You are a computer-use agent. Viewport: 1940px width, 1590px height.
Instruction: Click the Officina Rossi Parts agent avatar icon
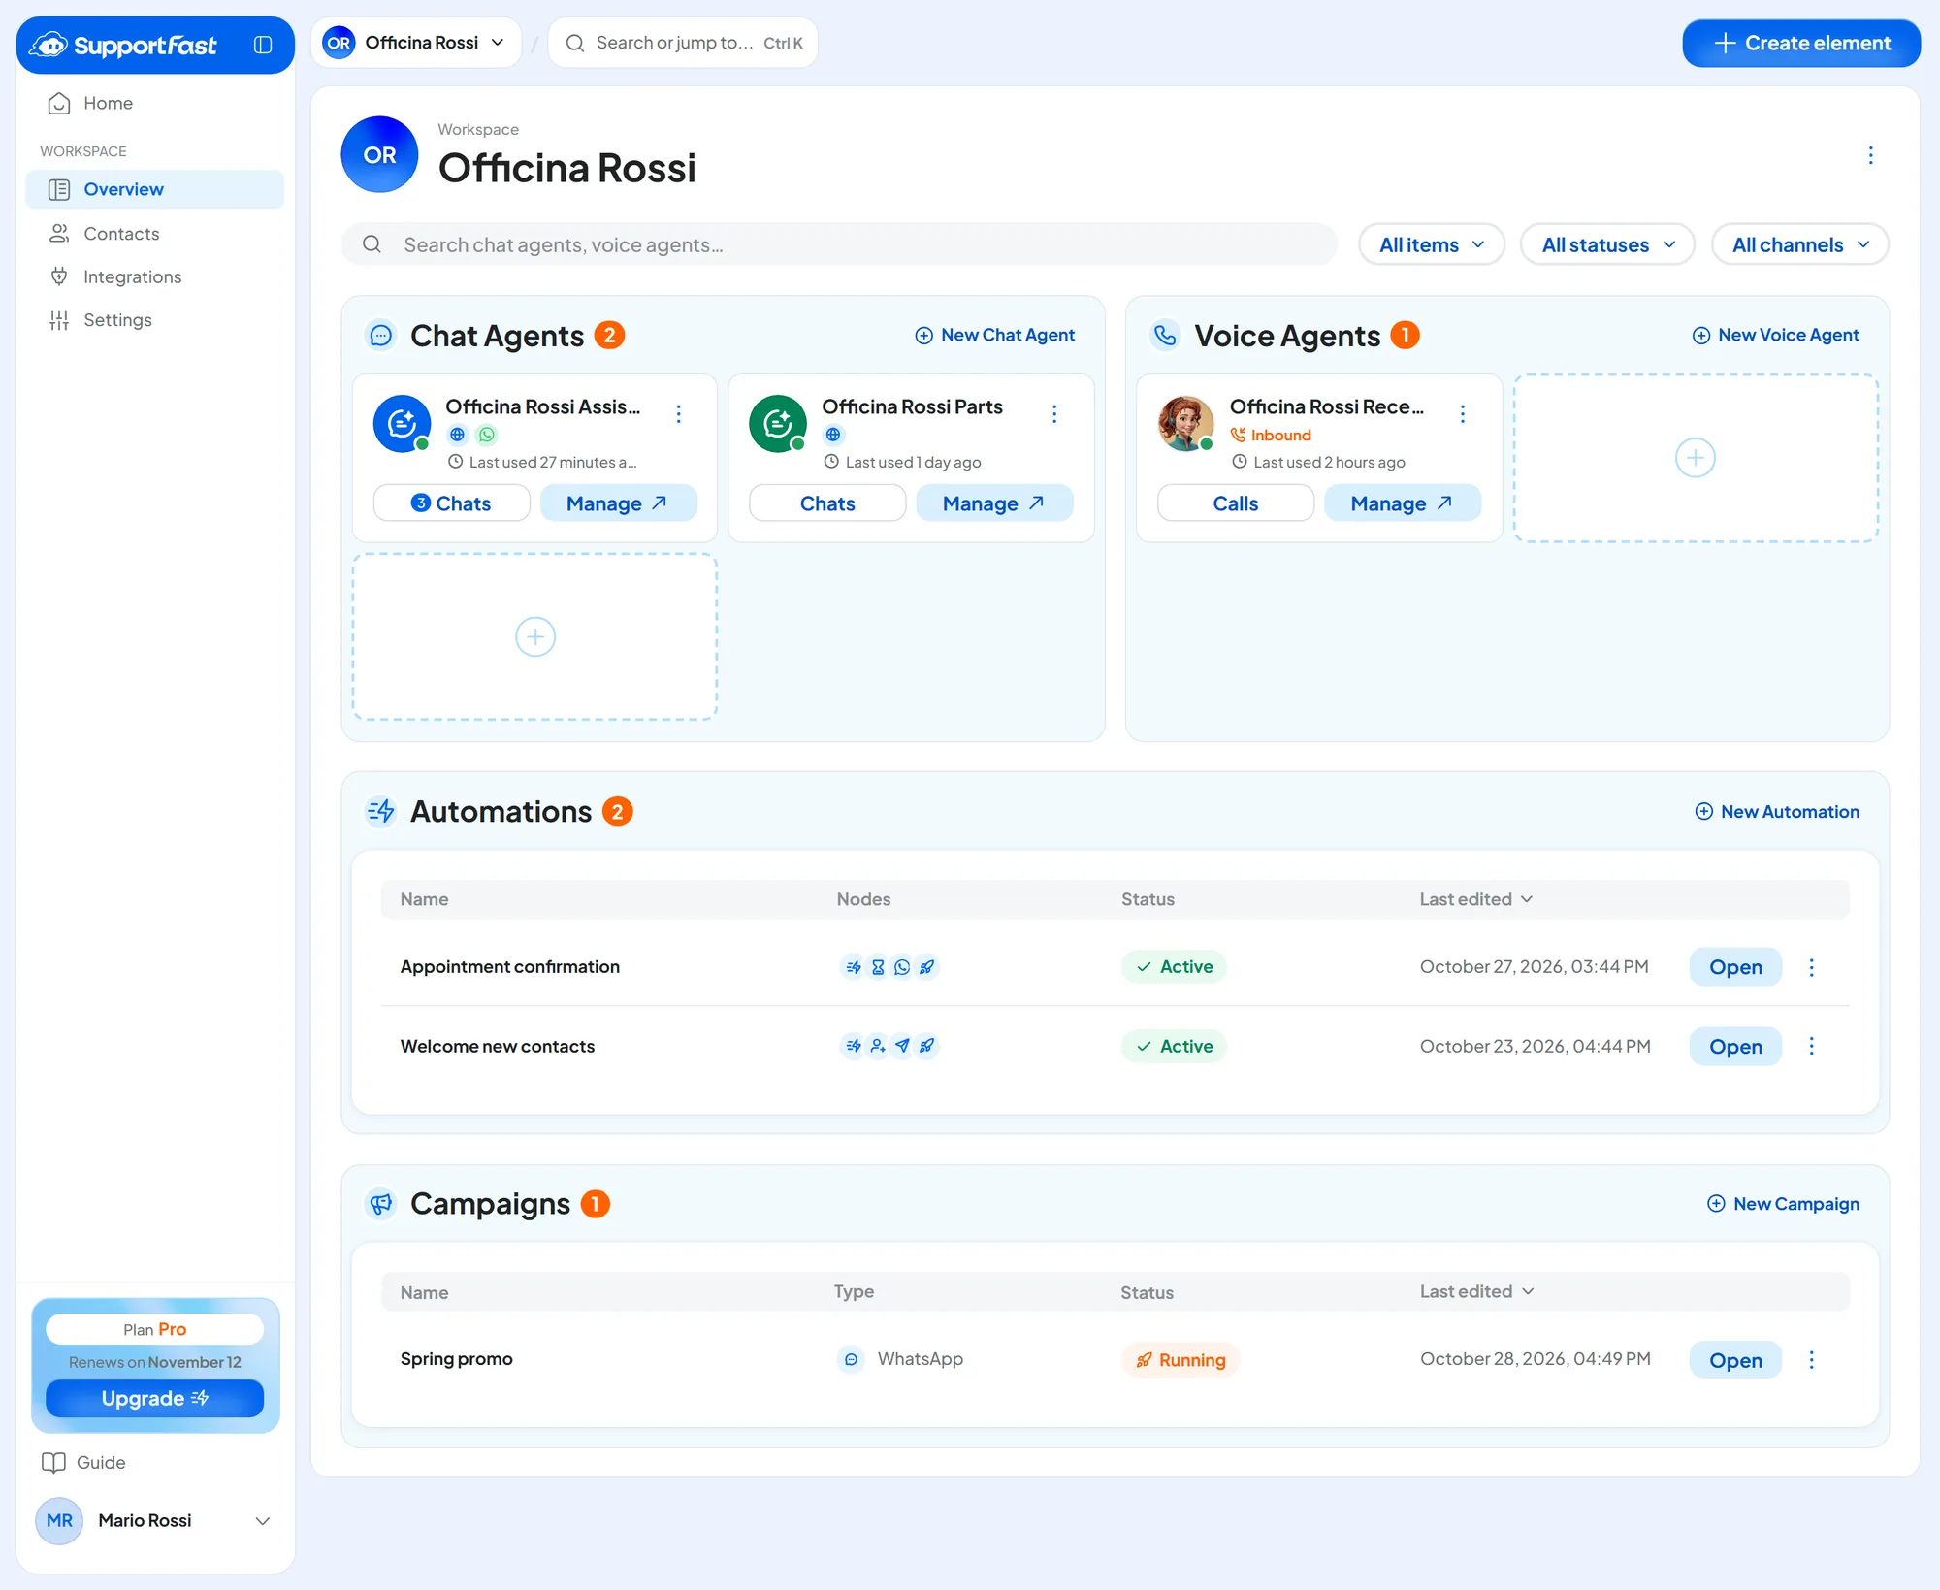tap(778, 423)
